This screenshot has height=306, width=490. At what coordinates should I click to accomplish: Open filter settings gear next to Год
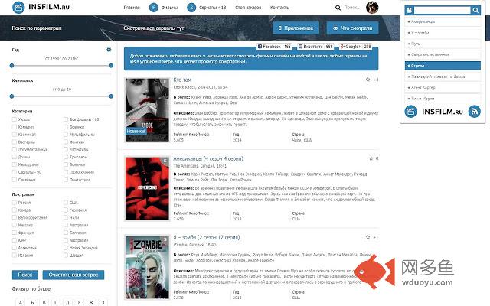(109, 50)
